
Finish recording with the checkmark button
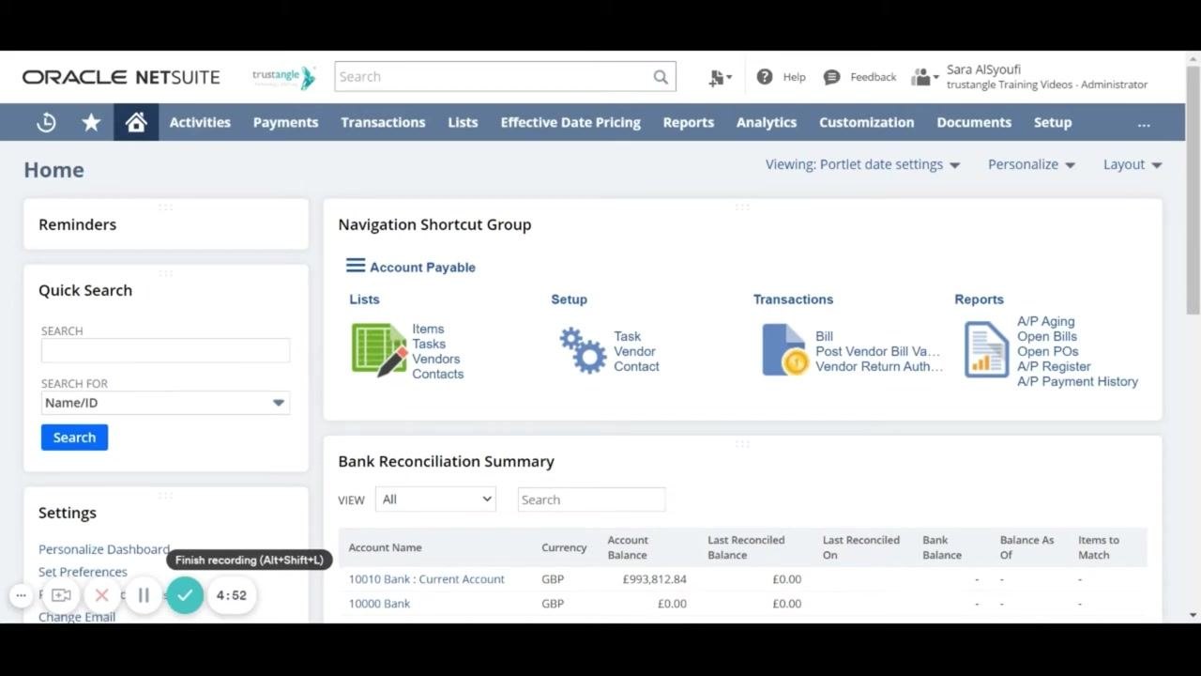click(x=185, y=595)
